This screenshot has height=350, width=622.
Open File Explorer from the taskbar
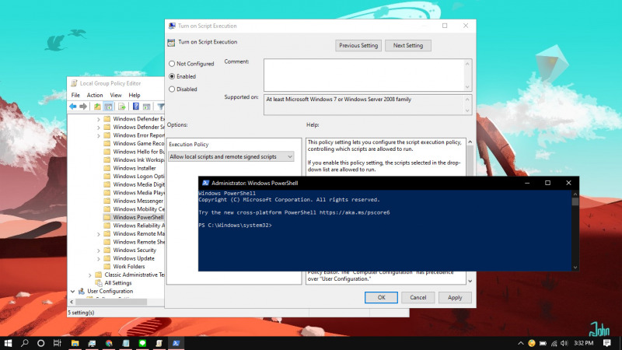[75, 343]
